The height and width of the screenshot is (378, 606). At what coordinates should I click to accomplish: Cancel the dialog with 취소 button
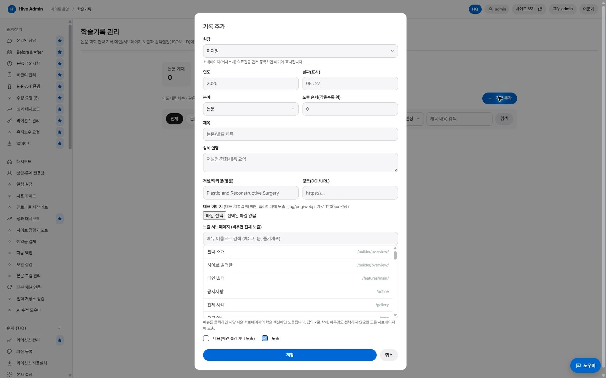click(x=389, y=355)
